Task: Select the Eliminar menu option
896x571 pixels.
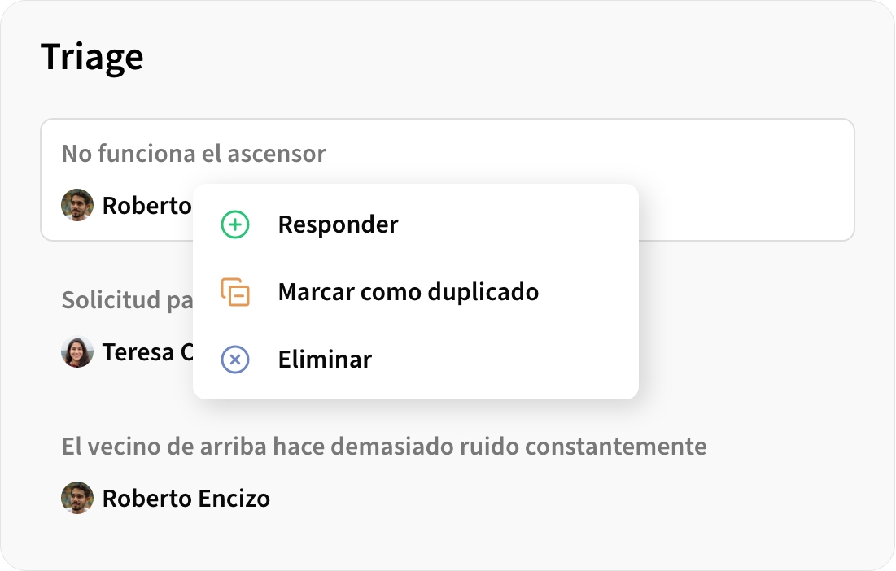Action: tap(325, 359)
